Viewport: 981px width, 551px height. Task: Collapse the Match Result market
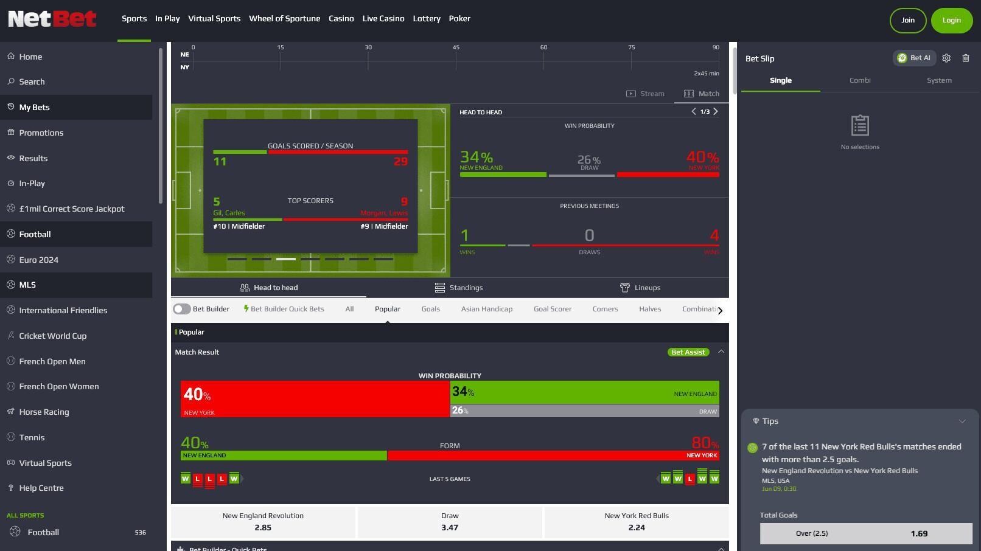721,352
